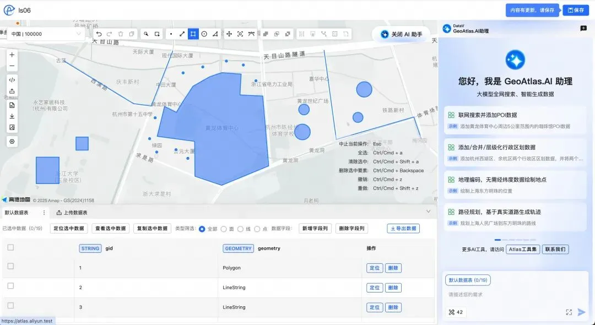This screenshot has height=325, width=595.
Task: Check the row with gid 1 Polygon
Action: click(10, 266)
